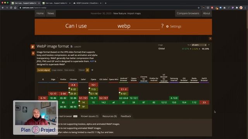Click the hash permalink icon for WebP
This screenshot has height=139, width=248.
(33, 47)
